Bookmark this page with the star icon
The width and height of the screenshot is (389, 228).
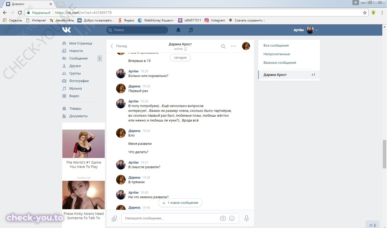365,13
